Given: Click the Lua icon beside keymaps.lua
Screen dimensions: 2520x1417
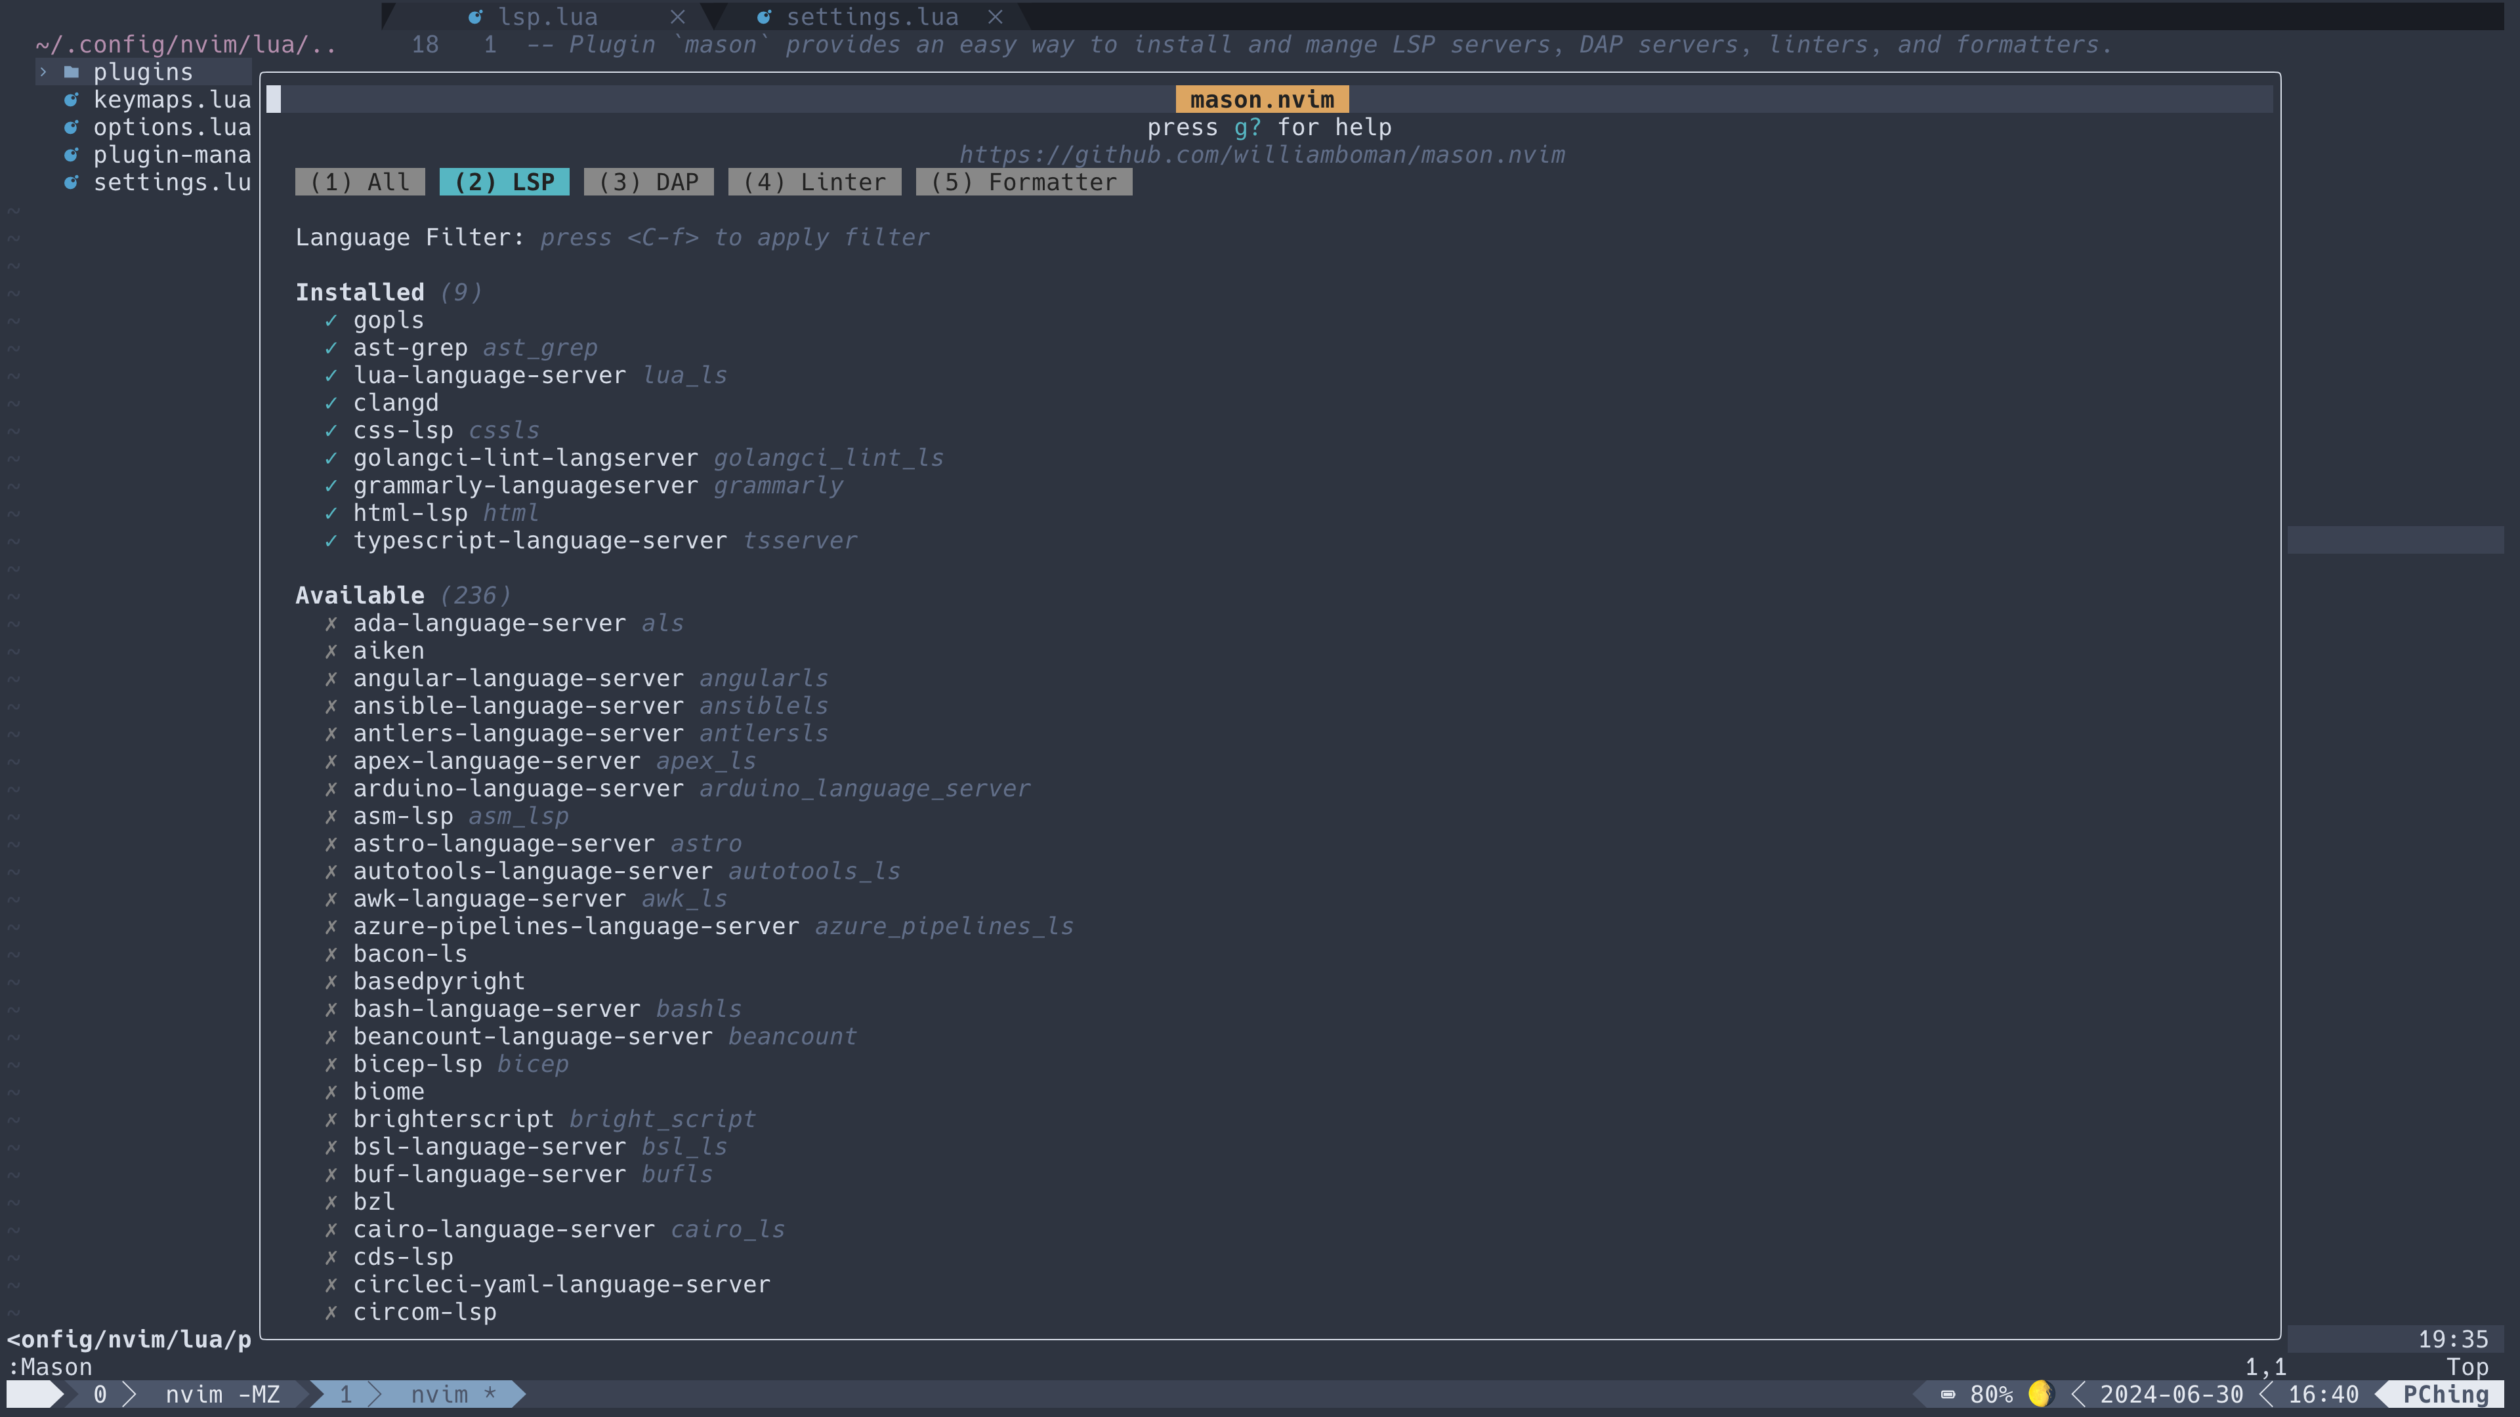Looking at the screenshot, I should [x=72, y=100].
